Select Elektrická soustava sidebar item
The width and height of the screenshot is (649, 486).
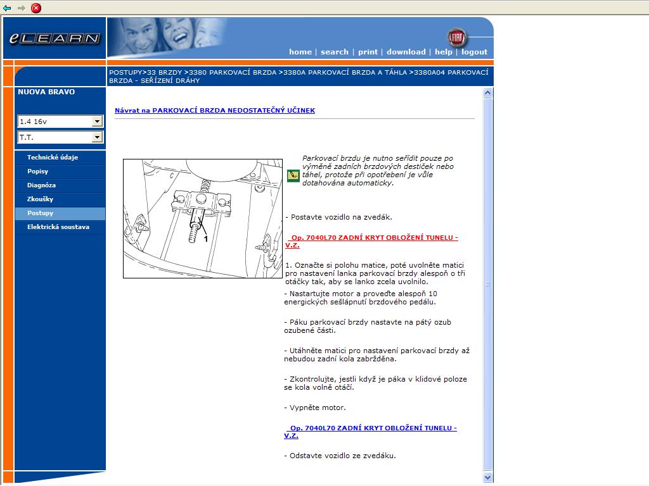coord(58,227)
